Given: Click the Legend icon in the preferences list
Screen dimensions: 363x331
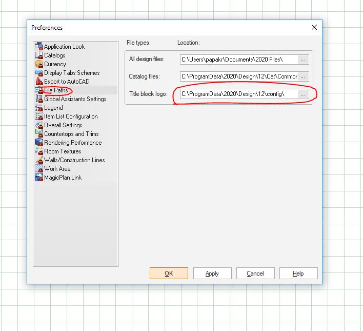Looking at the screenshot, I should pos(39,108).
